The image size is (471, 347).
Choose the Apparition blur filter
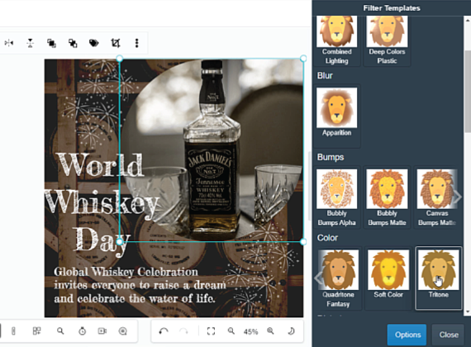pos(337,116)
